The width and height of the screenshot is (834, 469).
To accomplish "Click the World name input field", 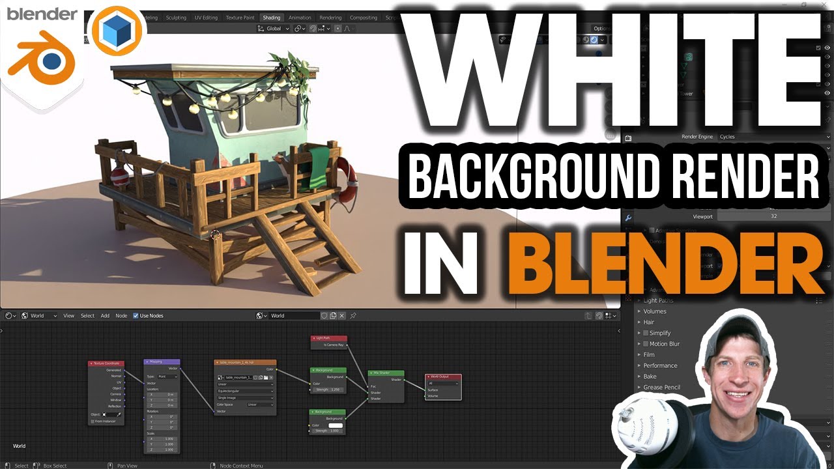I will pyautogui.click(x=294, y=315).
